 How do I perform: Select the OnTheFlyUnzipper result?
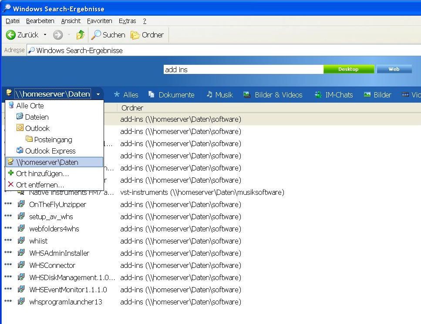pyautogui.click(x=58, y=205)
